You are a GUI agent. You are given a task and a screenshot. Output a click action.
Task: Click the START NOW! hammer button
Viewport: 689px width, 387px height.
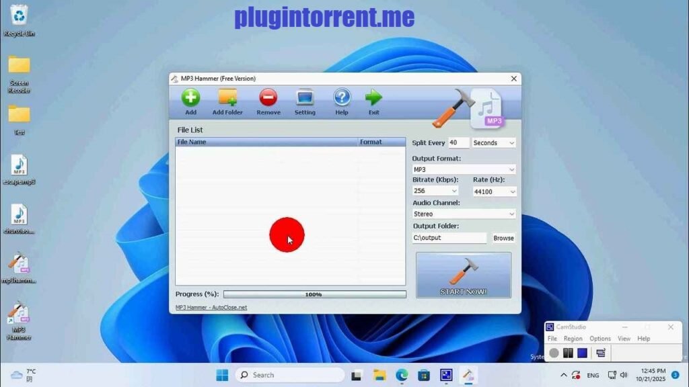[x=463, y=275]
